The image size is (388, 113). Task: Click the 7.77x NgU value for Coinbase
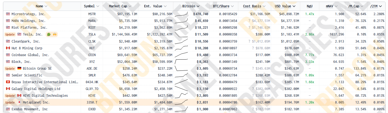click(x=309, y=55)
